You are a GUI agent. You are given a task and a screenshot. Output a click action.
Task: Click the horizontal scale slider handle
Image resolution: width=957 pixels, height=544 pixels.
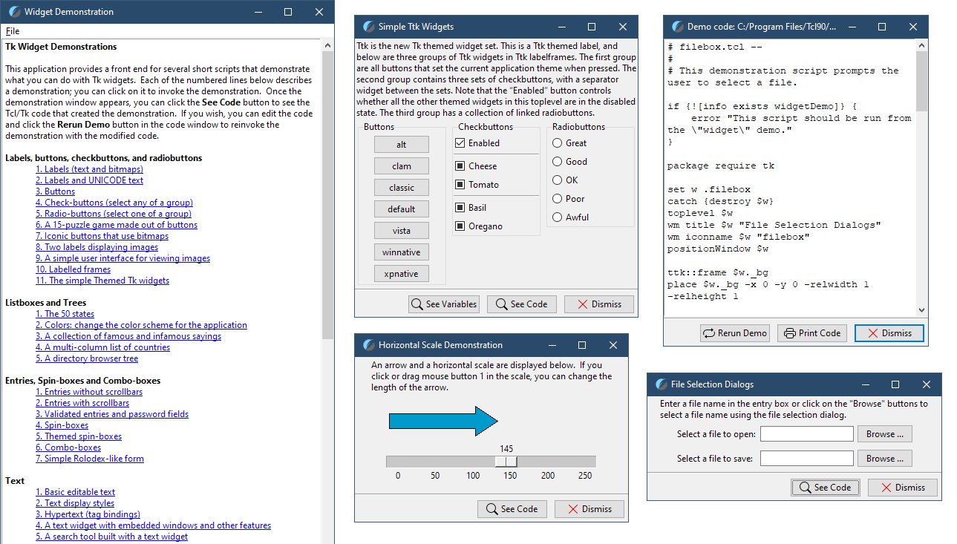tap(506, 462)
